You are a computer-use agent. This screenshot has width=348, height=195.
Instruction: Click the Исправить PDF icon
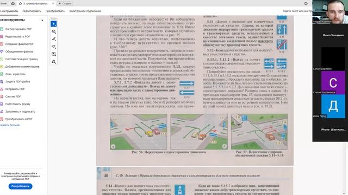2,89
